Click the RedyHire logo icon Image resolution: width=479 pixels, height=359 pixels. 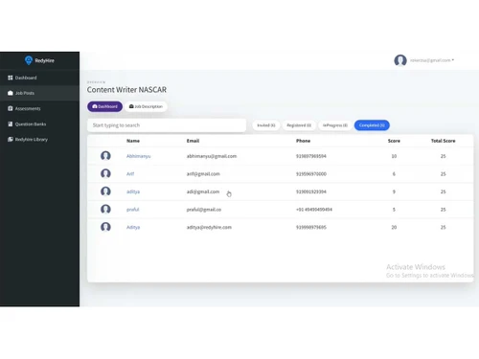tap(29, 60)
